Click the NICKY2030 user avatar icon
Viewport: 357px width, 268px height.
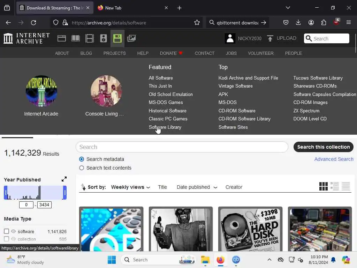230,38
